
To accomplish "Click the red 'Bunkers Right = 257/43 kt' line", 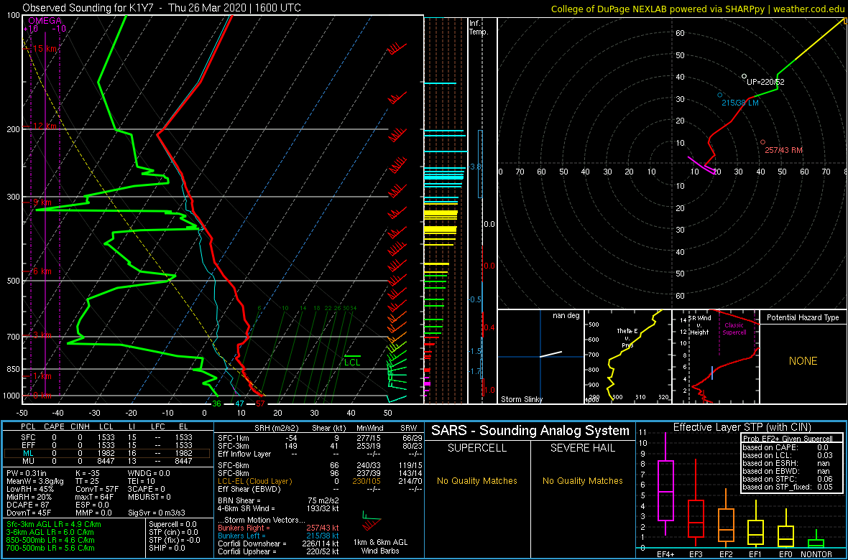I will tap(278, 528).
